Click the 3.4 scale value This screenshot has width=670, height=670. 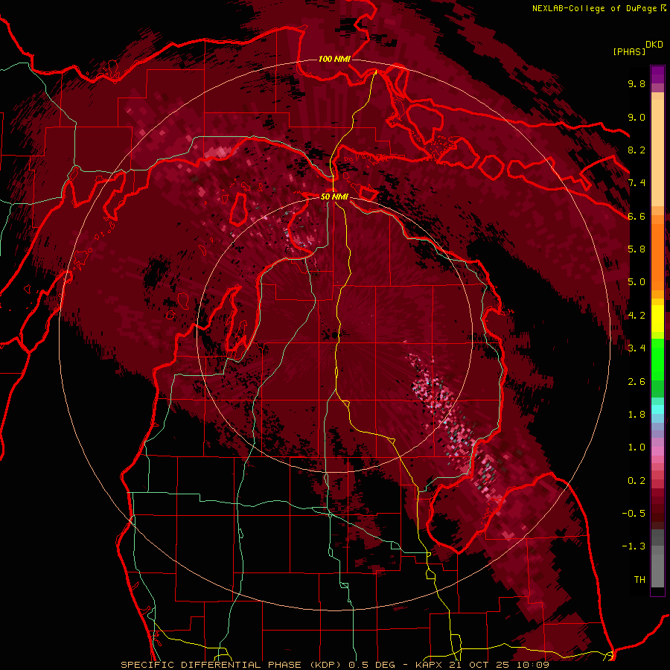point(636,348)
